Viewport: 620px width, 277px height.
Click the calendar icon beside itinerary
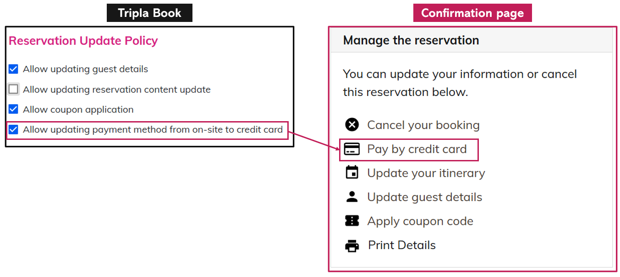tap(352, 173)
